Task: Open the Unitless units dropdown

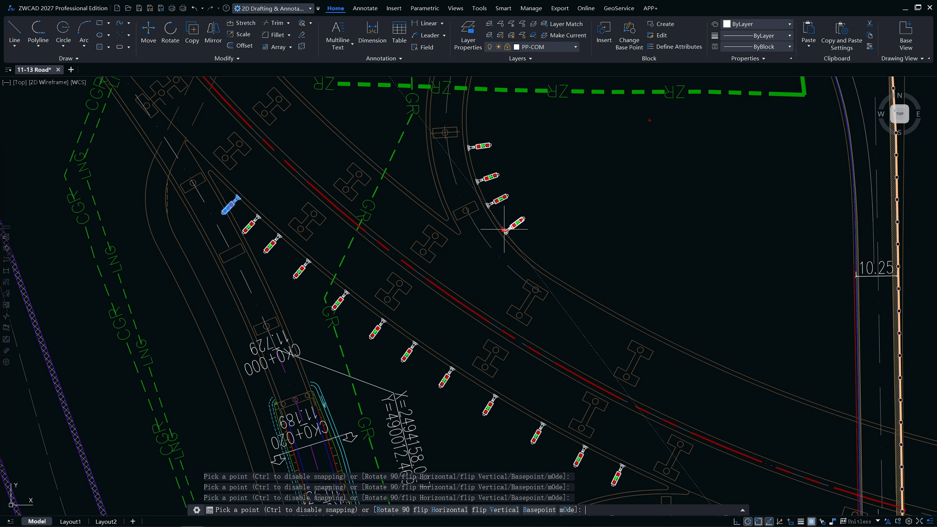Action: (x=878, y=521)
